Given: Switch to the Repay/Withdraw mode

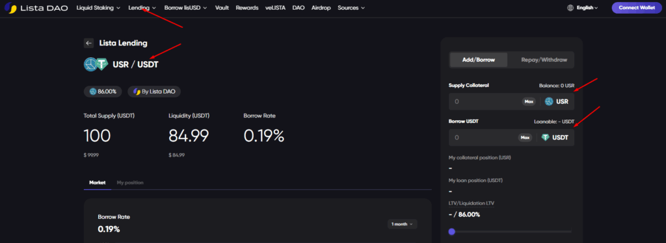Looking at the screenshot, I should [544, 60].
